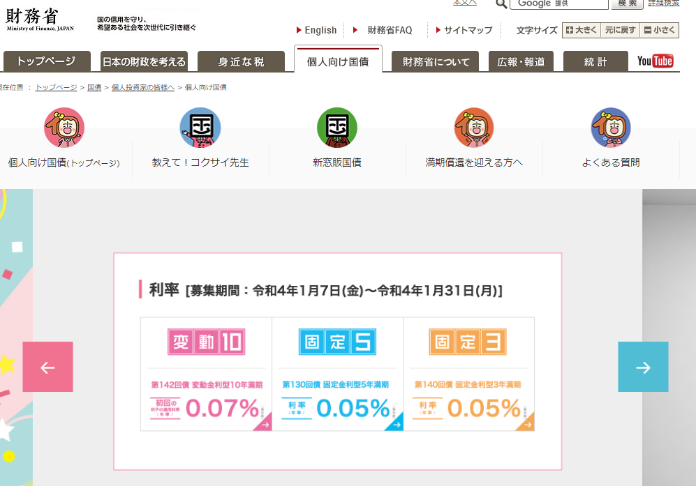Decrease text size with 小さく button

659,30
